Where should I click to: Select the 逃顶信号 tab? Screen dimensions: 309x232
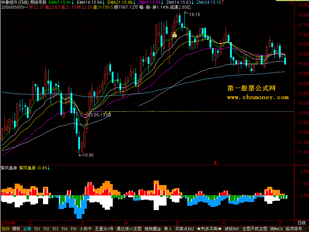coord(294,229)
